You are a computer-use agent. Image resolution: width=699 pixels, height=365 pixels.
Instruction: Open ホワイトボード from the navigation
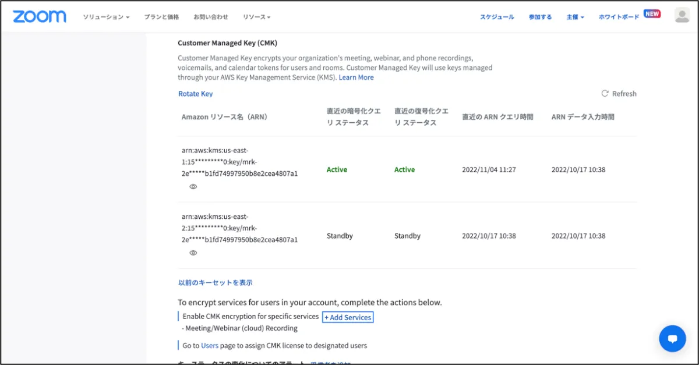(619, 17)
